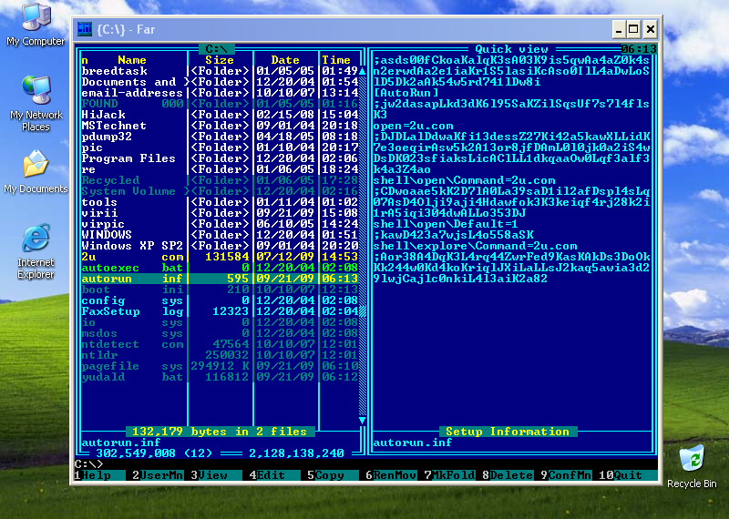Image resolution: width=729 pixels, height=519 pixels.
Task: Click the 3 View function key
Action: (216, 475)
